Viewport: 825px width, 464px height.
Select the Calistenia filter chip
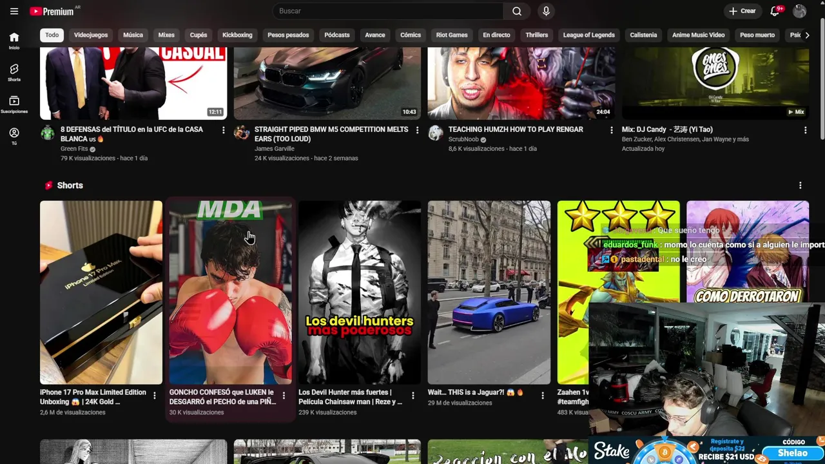(643, 35)
